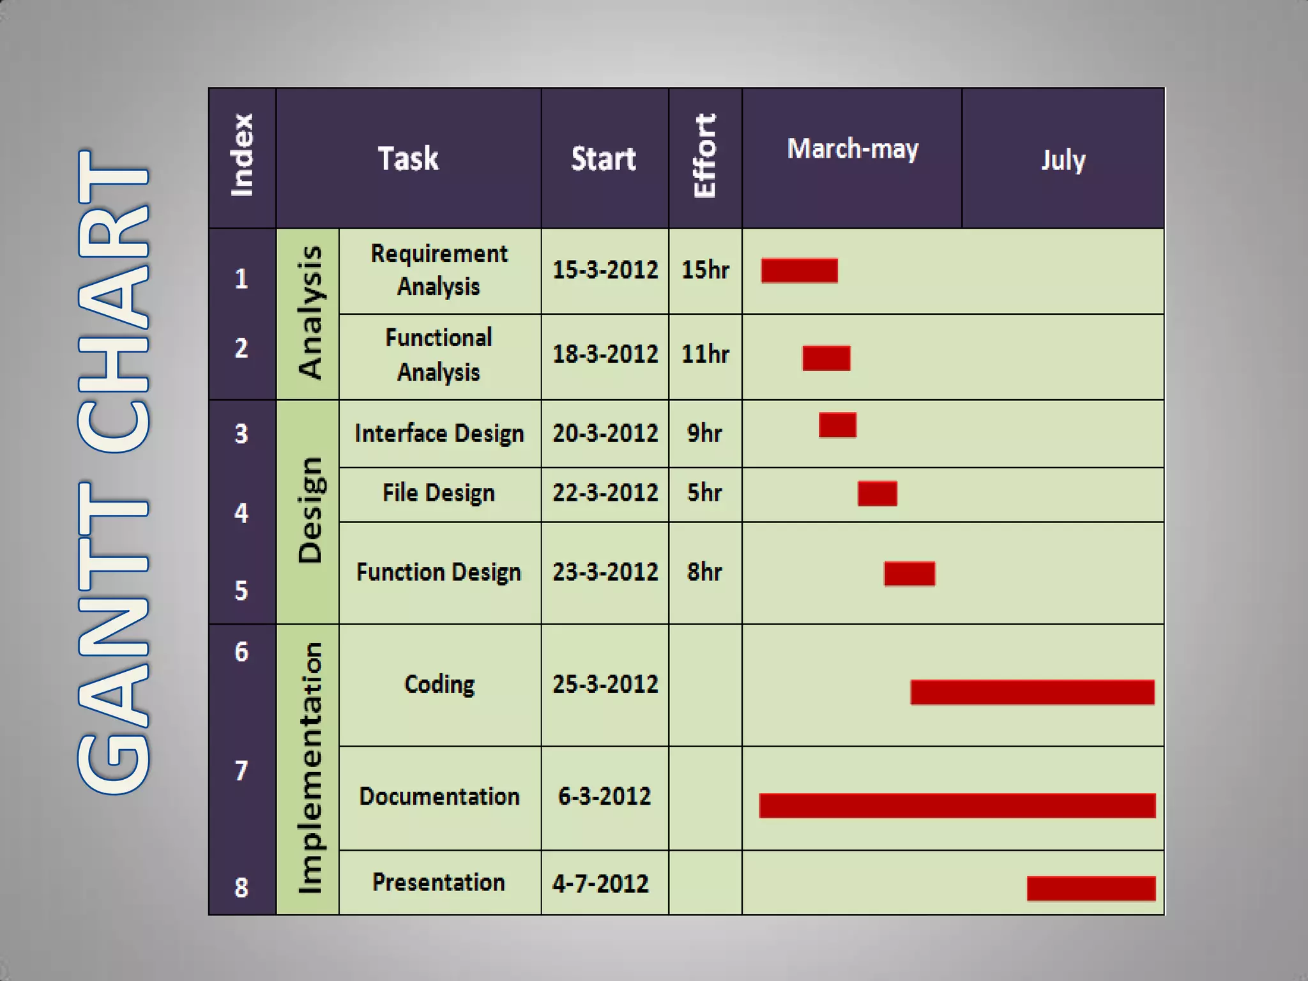Click the 15-3-2012 start date cell
This screenshot has height=981, width=1308.
[604, 270]
